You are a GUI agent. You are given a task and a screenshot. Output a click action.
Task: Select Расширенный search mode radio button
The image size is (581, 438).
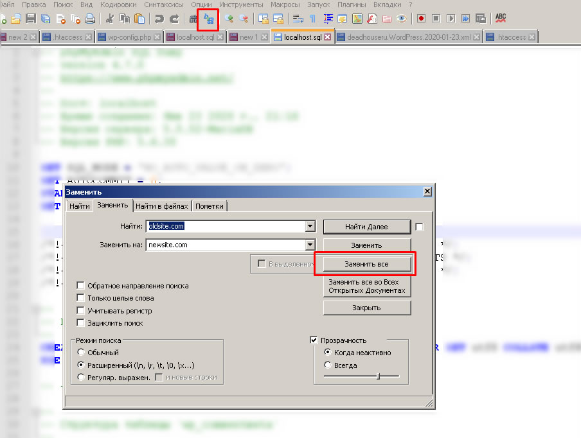(81, 365)
